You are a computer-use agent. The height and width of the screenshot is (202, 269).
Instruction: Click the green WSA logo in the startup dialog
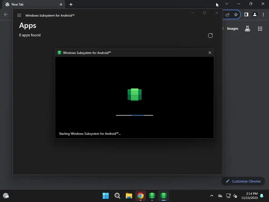coord(134,94)
